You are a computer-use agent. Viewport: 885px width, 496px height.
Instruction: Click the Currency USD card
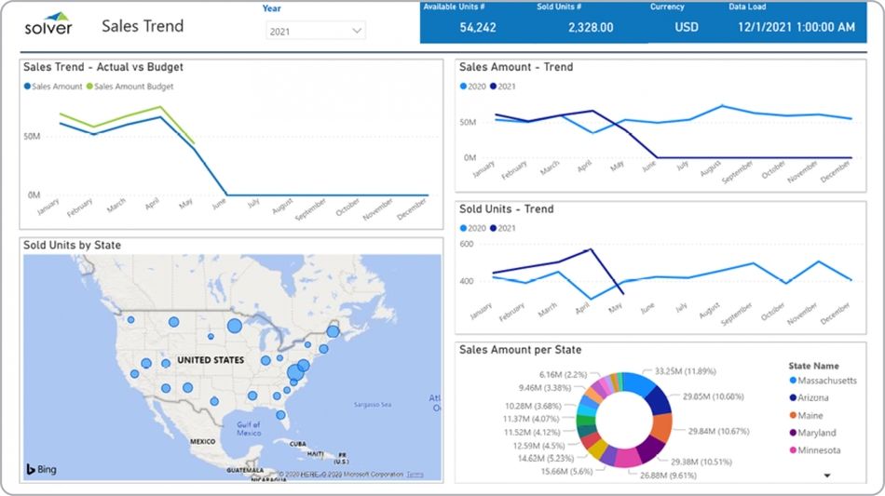point(687,28)
